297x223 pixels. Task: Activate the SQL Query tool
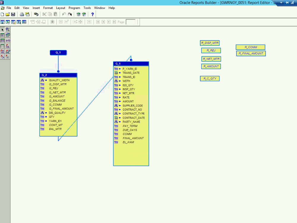pyautogui.click(x=8, y=45)
